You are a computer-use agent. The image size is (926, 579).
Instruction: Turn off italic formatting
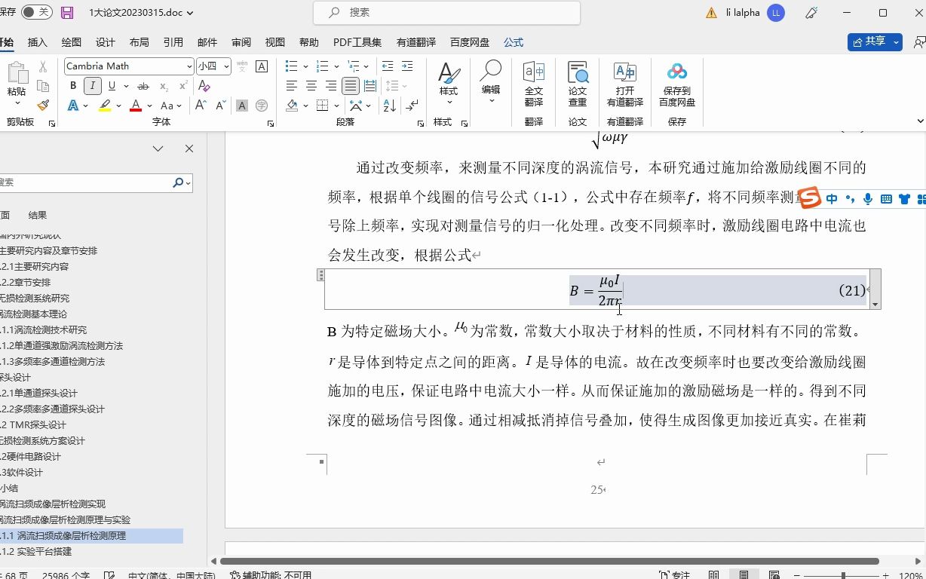pyautogui.click(x=92, y=85)
